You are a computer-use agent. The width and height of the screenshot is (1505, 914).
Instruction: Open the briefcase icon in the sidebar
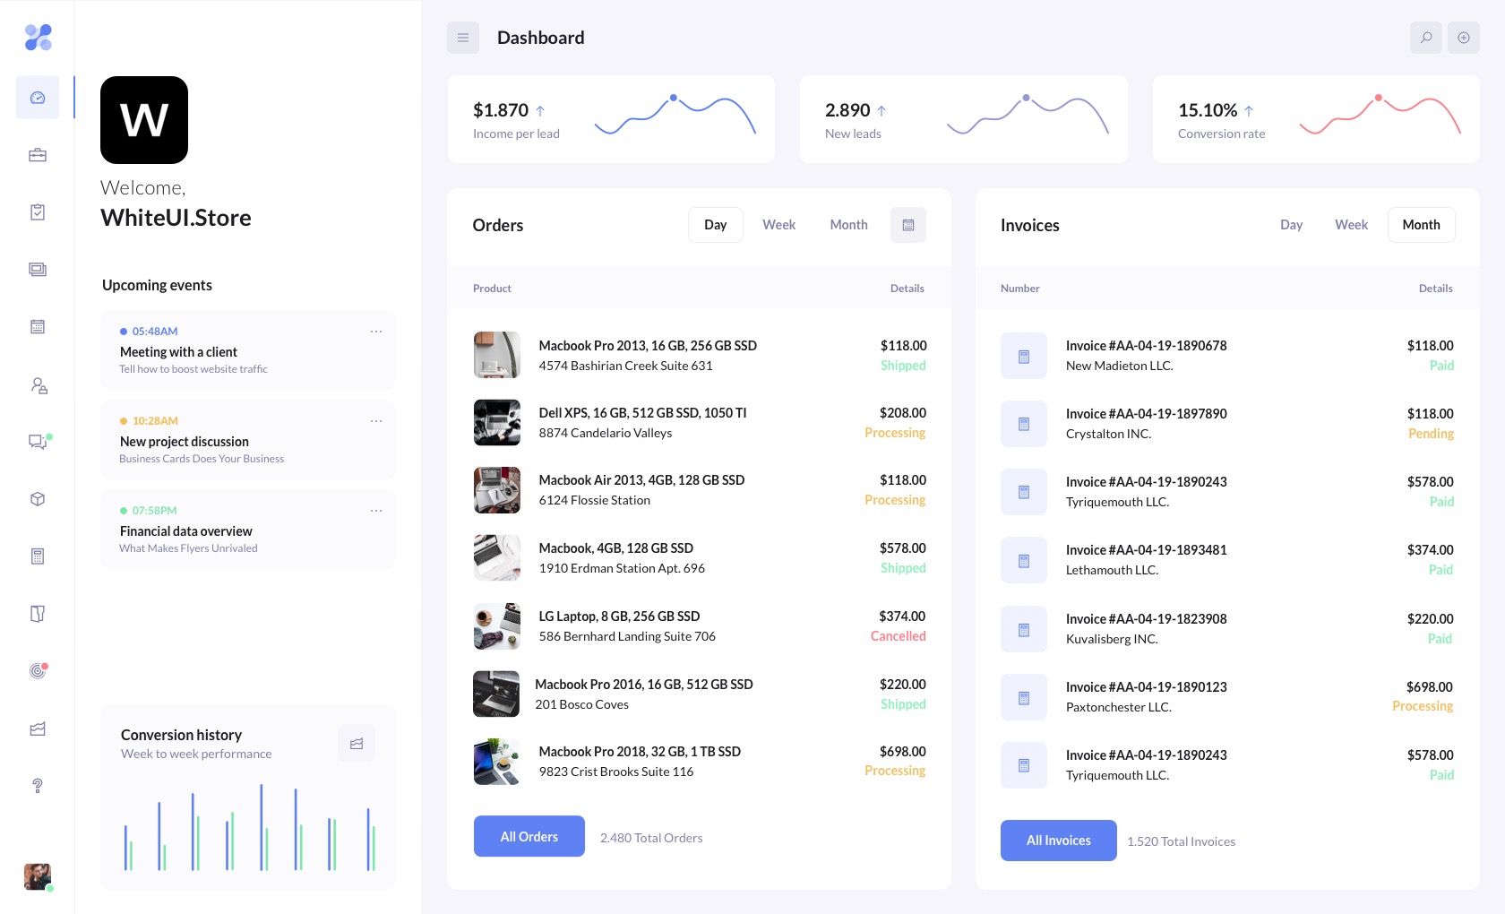pos(38,155)
